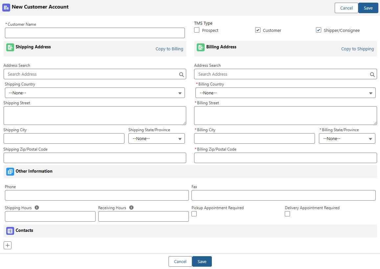Click the top Cancel button
The height and width of the screenshot is (269, 380).
(346, 8)
